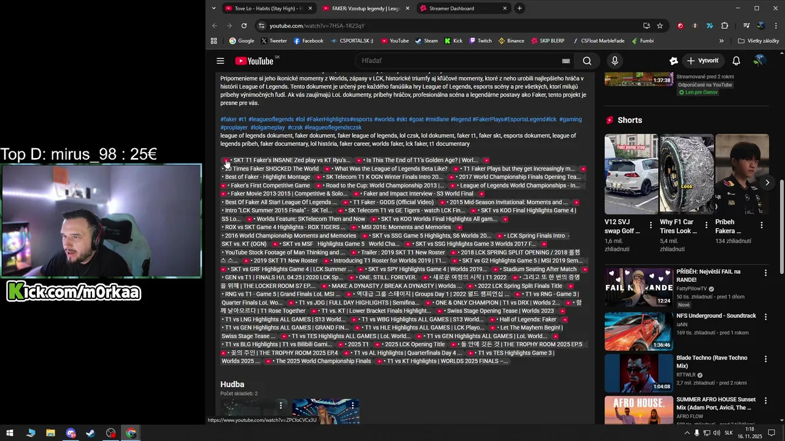Open The 2025 World Championship Finals link
Image resolution: width=785 pixels, height=441 pixels.
tap(323, 361)
